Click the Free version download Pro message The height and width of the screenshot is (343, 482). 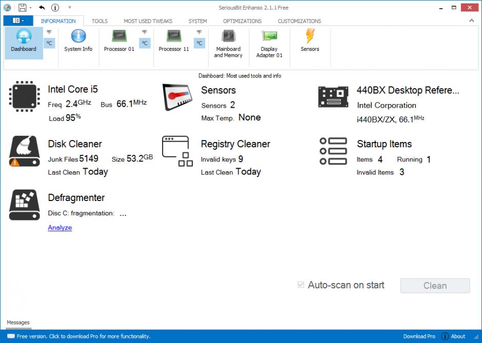(x=84, y=336)
